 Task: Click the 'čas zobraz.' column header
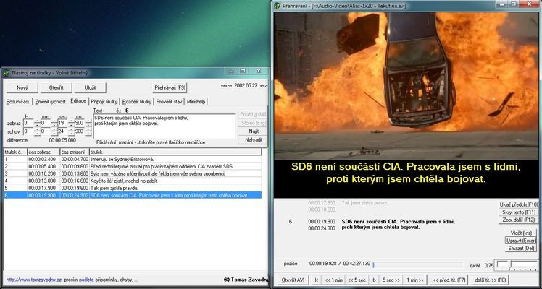coord(43,152)
